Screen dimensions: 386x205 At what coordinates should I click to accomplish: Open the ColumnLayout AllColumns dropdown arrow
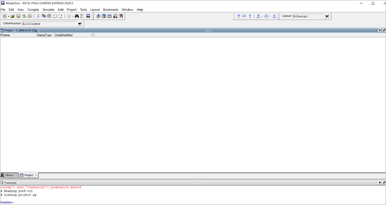click(x=79, y=24)
